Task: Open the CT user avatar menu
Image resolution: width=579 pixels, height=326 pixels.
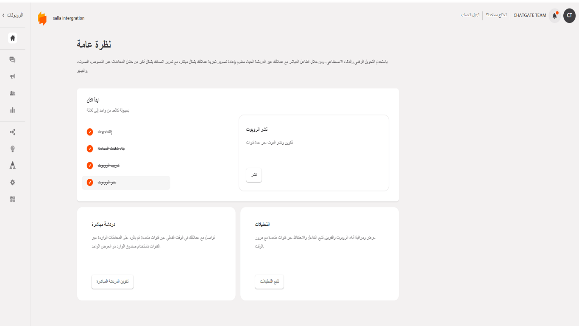Action: point(569,16)
